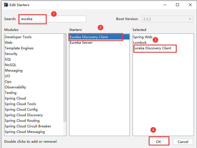197x148 pixels.
Task: Select Template Engines module
Action: (34, 48)
